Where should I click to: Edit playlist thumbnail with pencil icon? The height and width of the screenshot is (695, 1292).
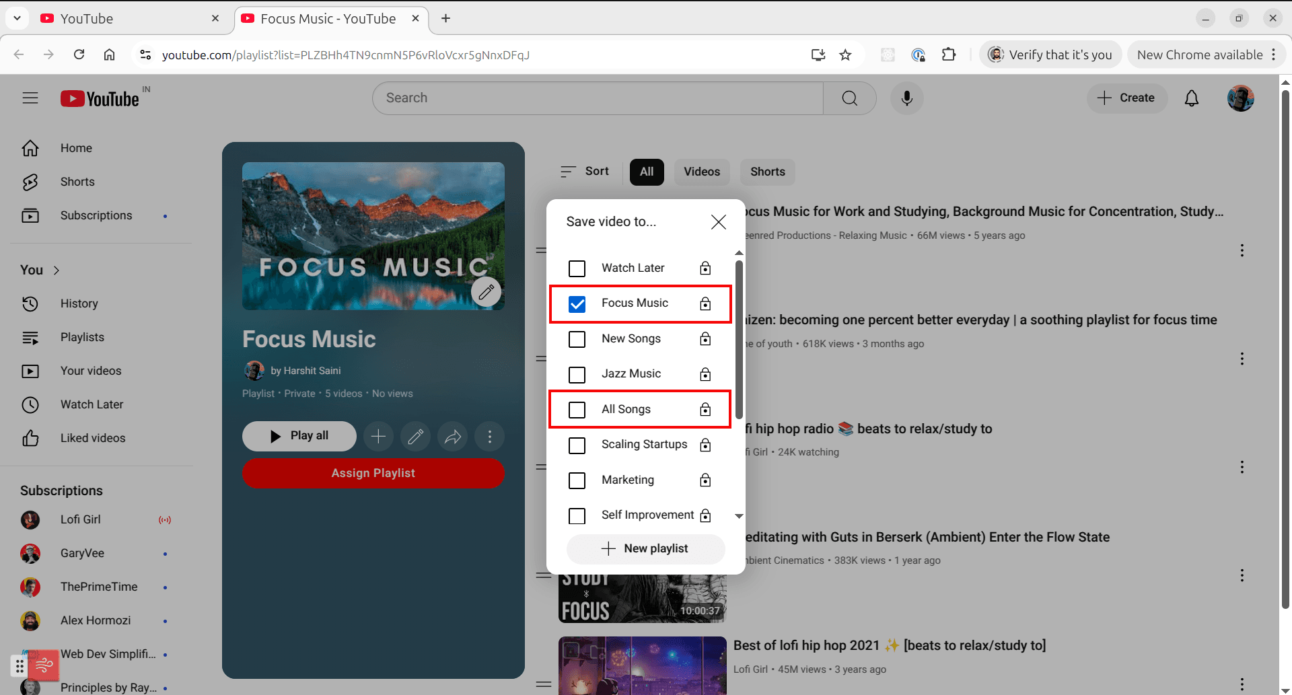[486, 292]
